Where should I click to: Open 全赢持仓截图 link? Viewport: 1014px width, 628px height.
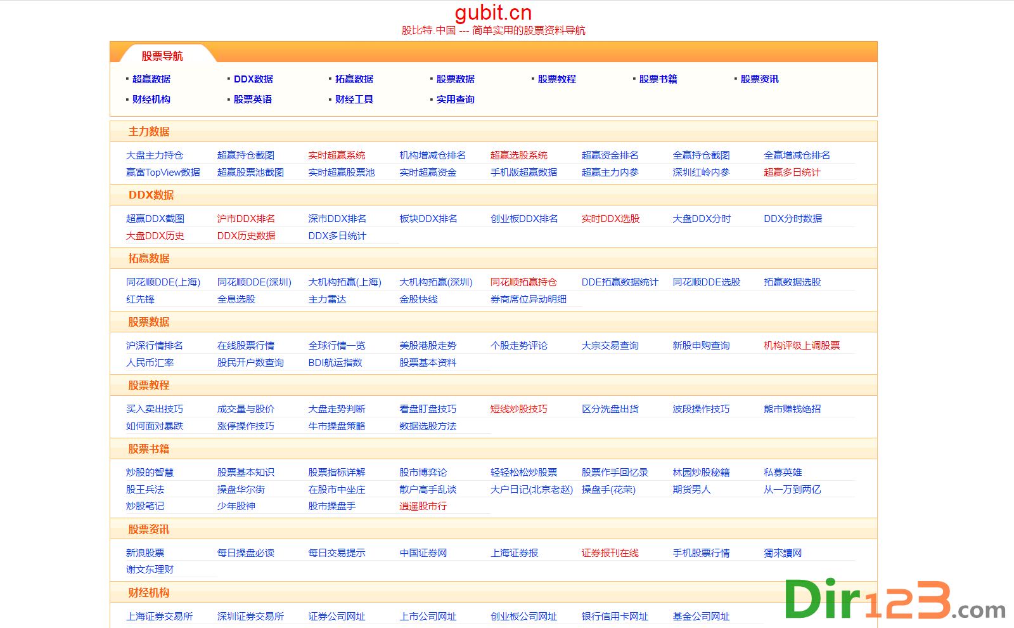(701, 155)
